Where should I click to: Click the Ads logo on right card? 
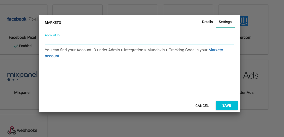pyautogui.click(x=251, y=75)
